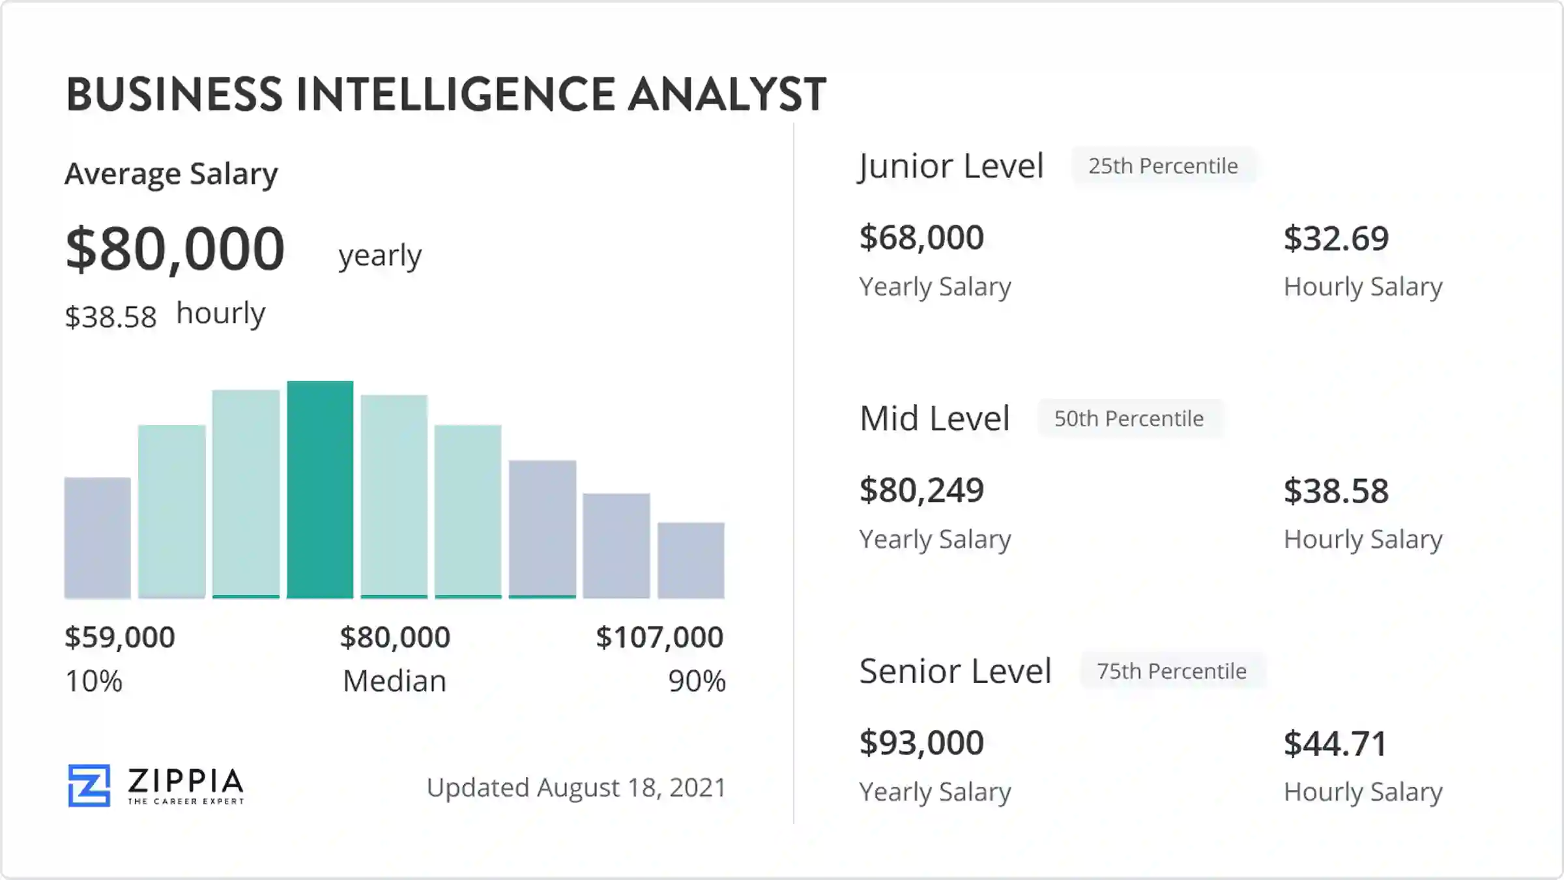Select the 25th Percentile badge
The height and width of the screenshot is (880, 1564).
1163,166
